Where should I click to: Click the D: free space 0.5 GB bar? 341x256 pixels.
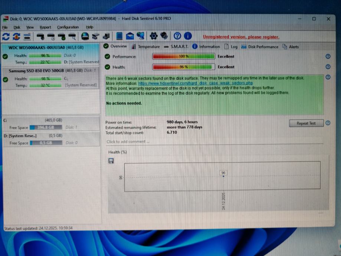(x=46, y=143)
